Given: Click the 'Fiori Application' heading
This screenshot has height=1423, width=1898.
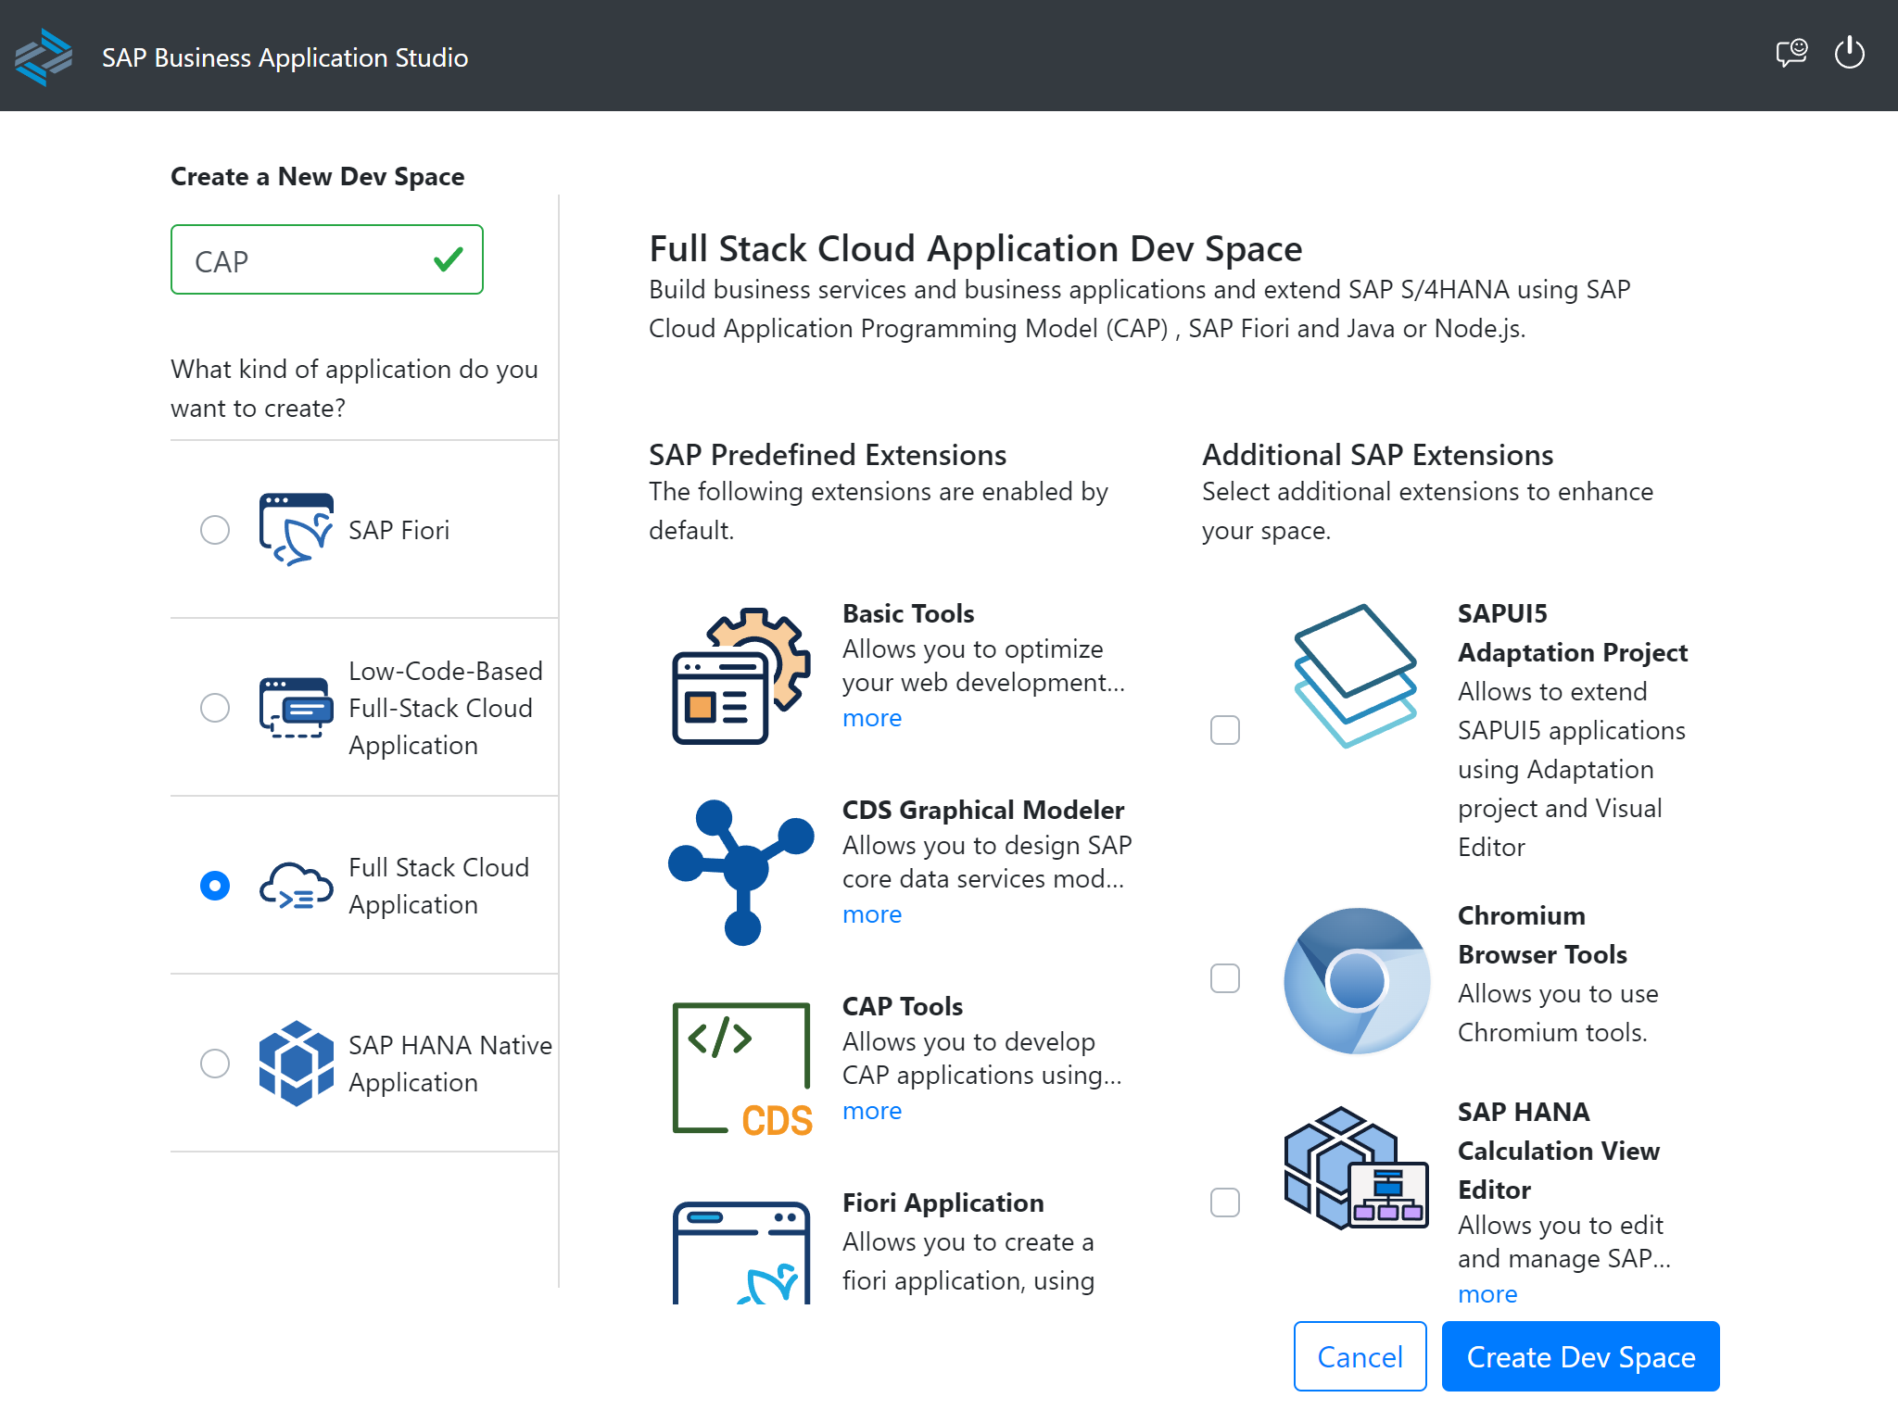Looking at the screenshot, I should pyautogui.click(x=943, y=1203).
